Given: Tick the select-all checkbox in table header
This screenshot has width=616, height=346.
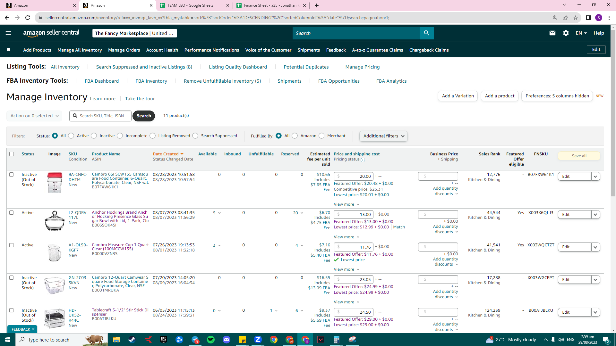Looking at the screenshot, I should (x=12, y=154).
